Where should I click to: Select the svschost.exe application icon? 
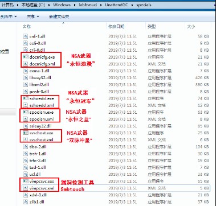pyautogui.click(x=25, y=133)
